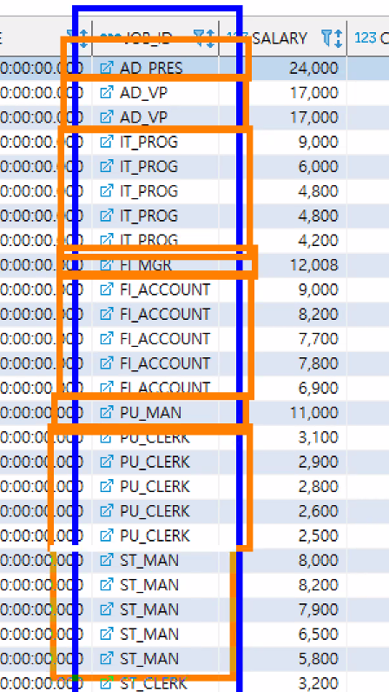Select salary cell 24,000
389x692 pixels.
tap(283, 68)
